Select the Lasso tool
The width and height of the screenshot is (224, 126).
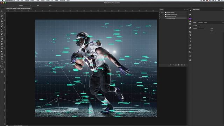coord(2,16)
